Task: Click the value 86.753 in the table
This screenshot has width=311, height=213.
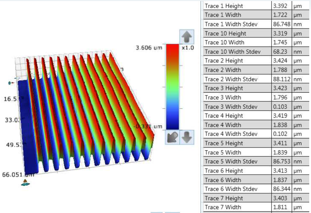Action: [282, 162]
